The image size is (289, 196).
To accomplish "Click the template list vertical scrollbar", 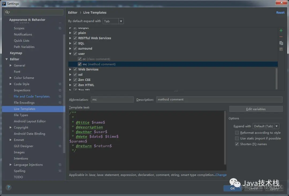I will (276, 79).
